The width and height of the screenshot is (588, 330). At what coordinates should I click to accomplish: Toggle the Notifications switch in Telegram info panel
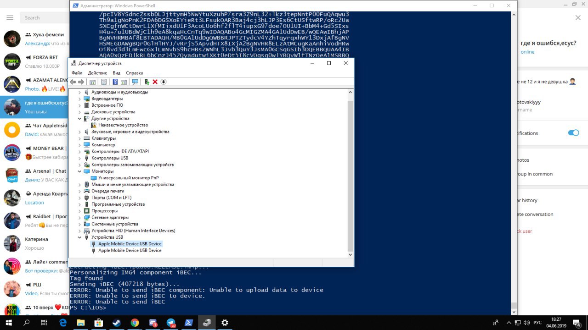(573, 133)
